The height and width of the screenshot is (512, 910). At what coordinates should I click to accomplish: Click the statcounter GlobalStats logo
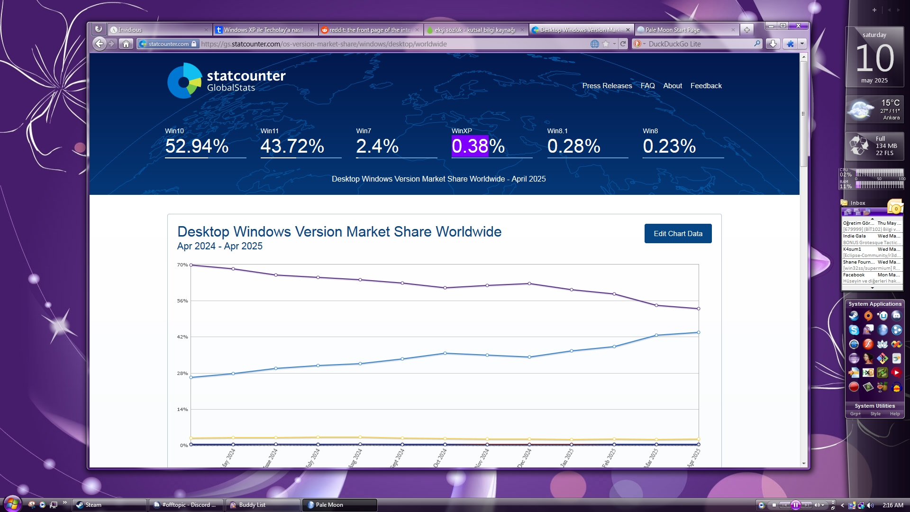(227, 81)
